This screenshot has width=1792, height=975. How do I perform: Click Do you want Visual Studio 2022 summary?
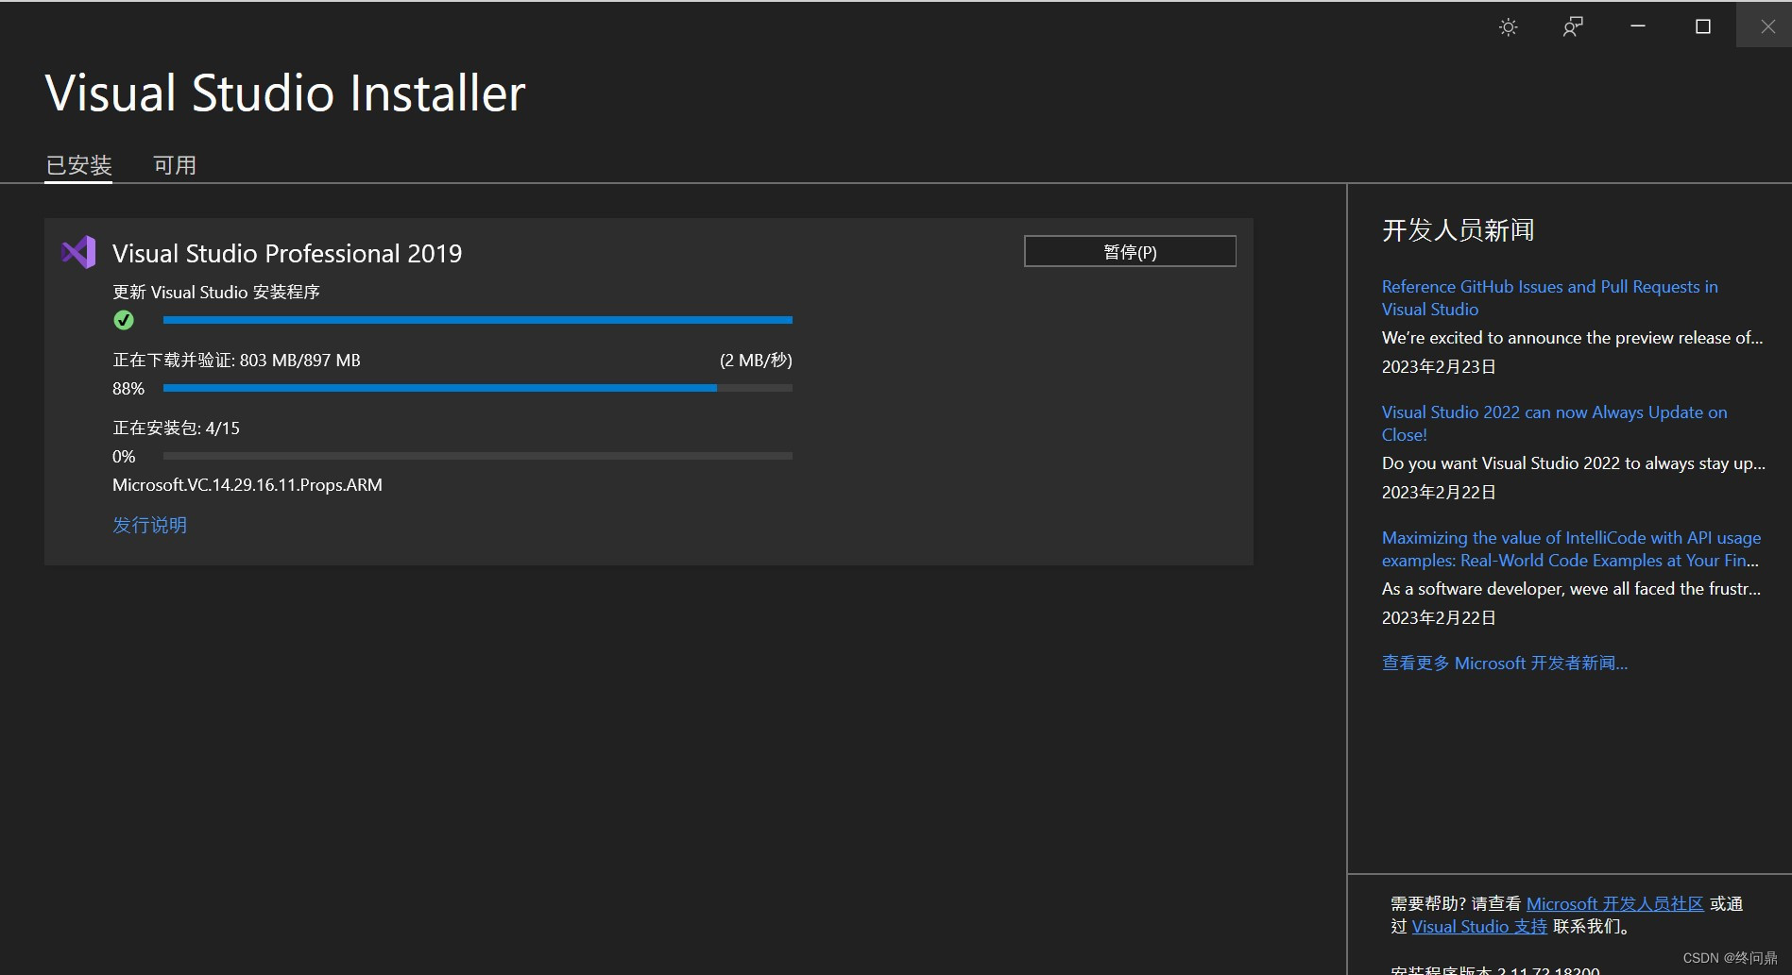(1573, 462)
